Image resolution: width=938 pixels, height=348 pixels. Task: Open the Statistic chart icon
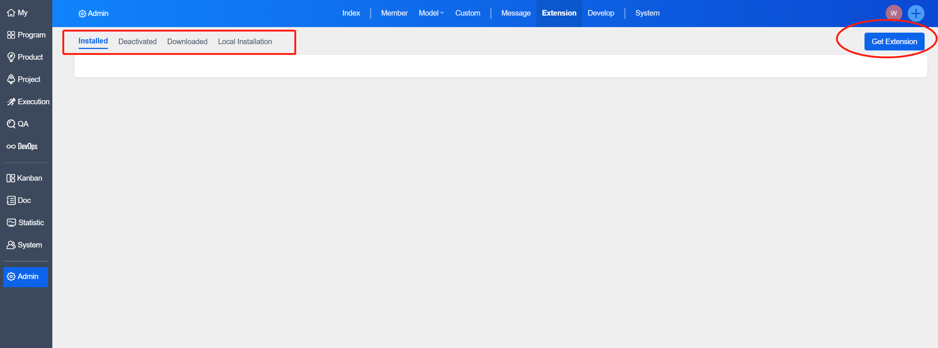pos(11,223)
